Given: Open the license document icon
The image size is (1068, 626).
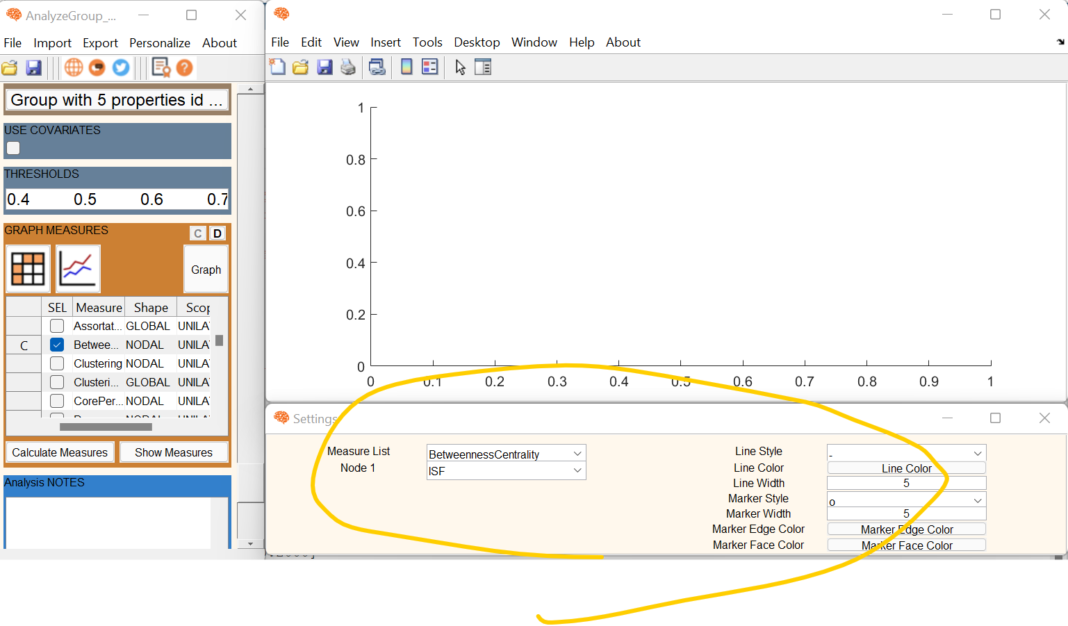Looking at the screenshot, I should click(161, 67).
